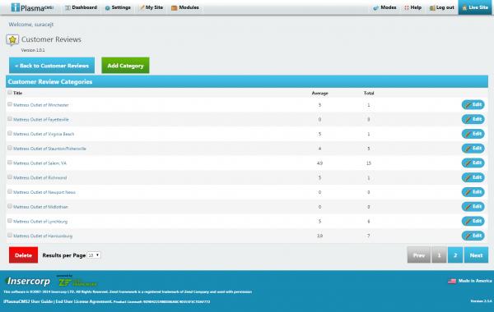This screenshot has width=494, height=312.
Task: Click the Total column header
Action: 369,93
